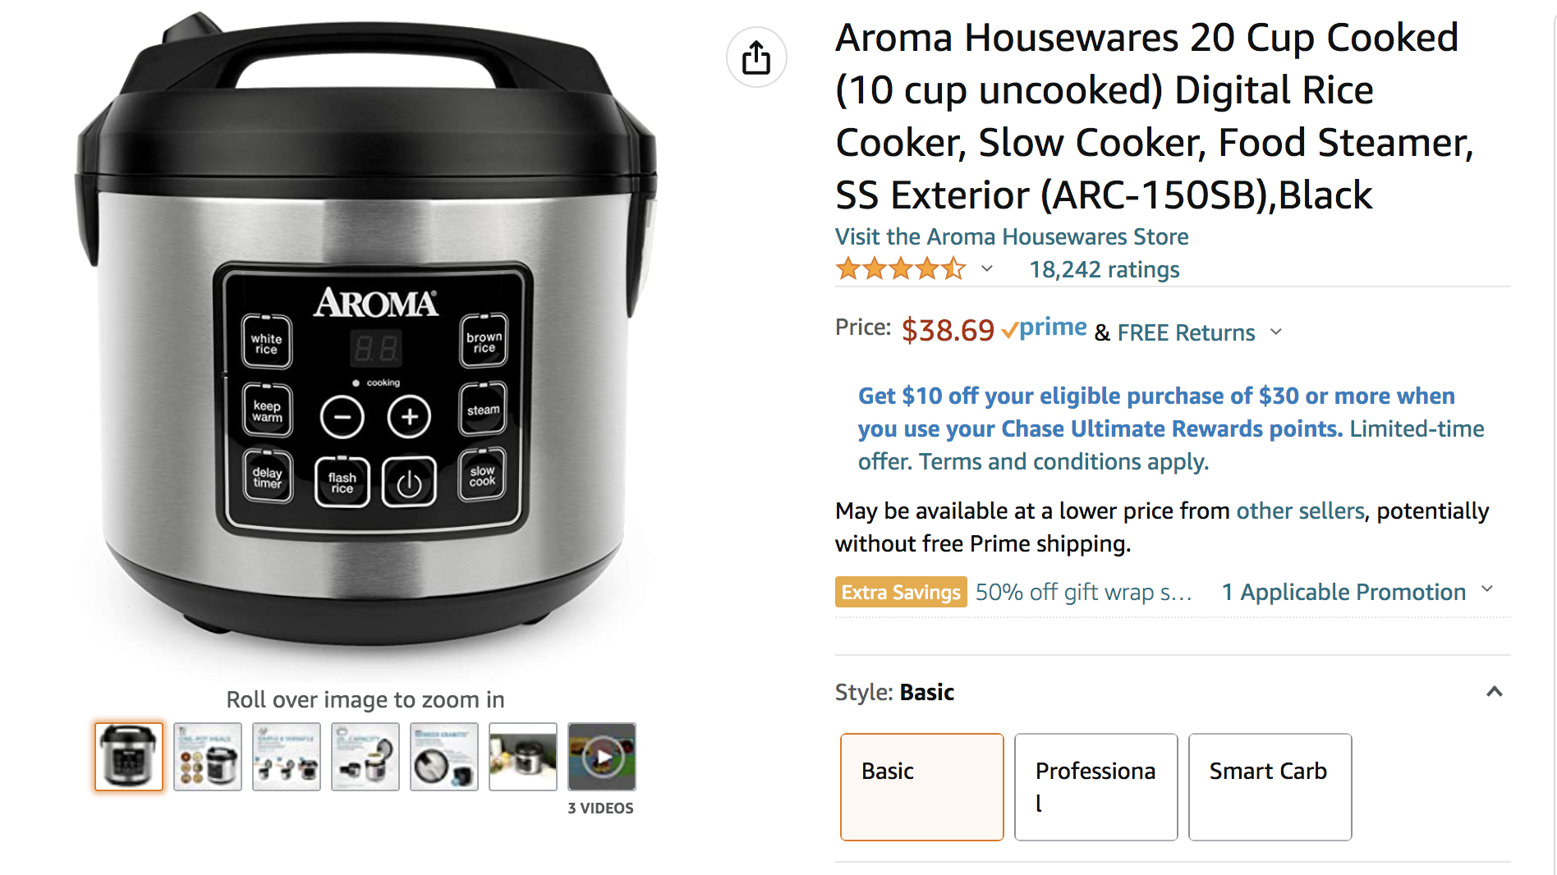Open the other sellers link
The height and width of the screenshot is (875, 1557).
point(1300,511)
